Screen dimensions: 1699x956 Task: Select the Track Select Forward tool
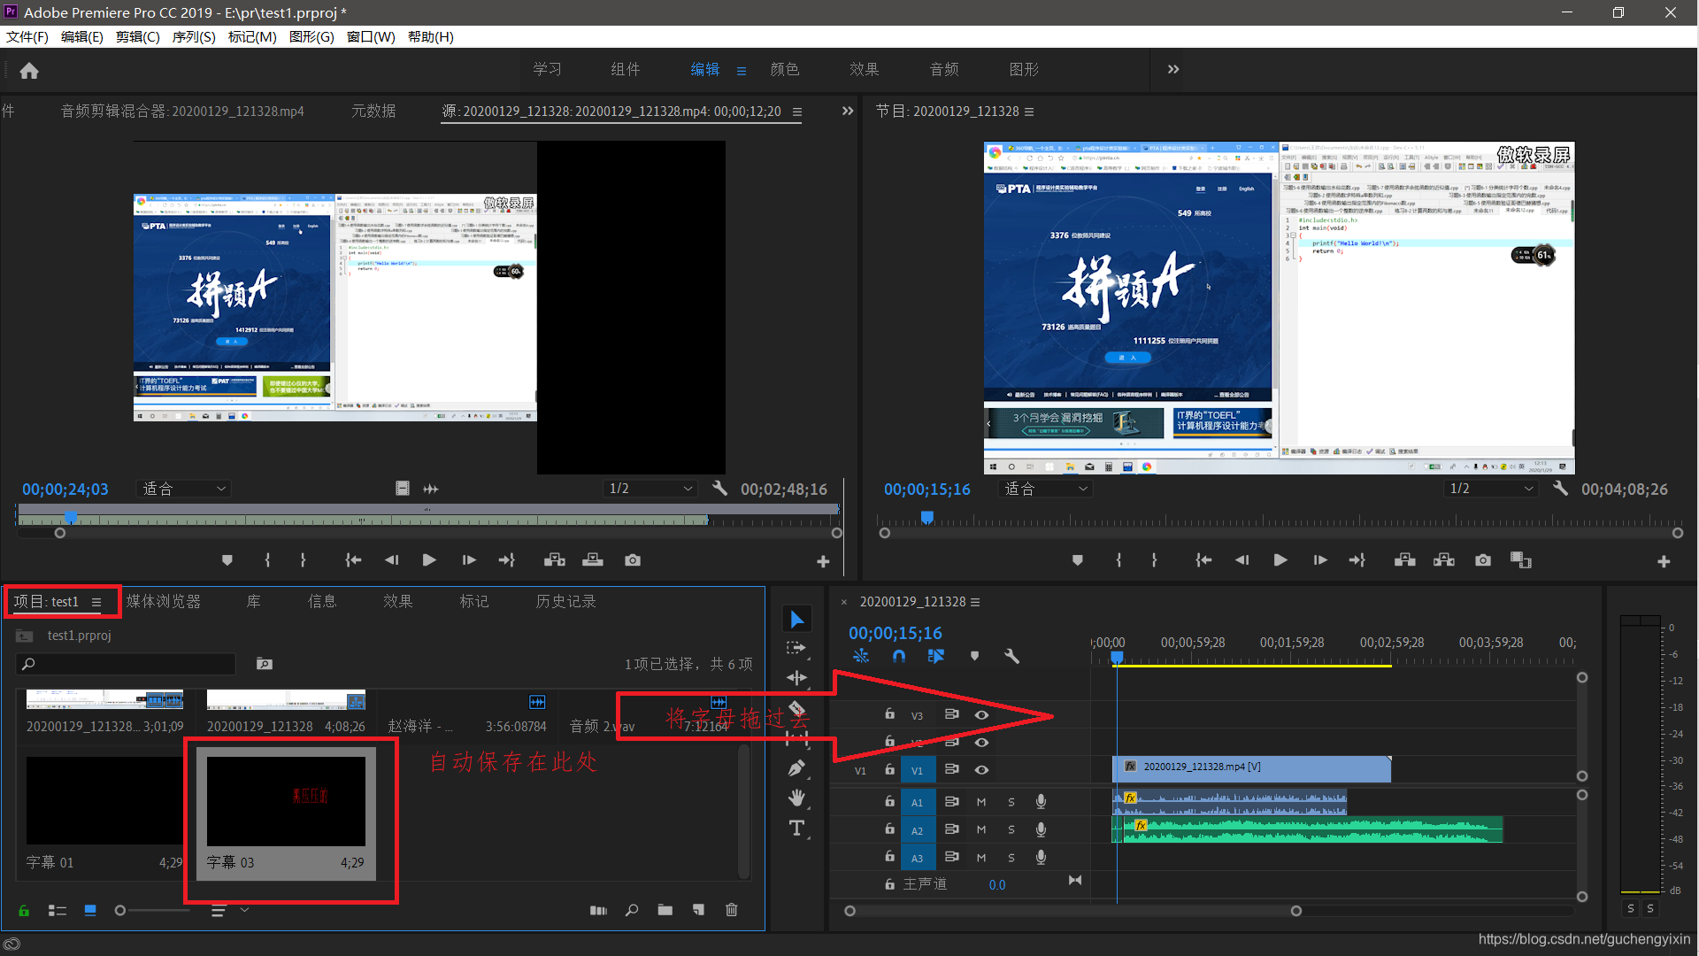(x=796, y=648)
